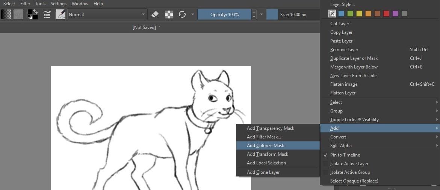Choose Flatten image
Image resolution: width=440 pixels, height=190 pixels.
tap(380, 84)
